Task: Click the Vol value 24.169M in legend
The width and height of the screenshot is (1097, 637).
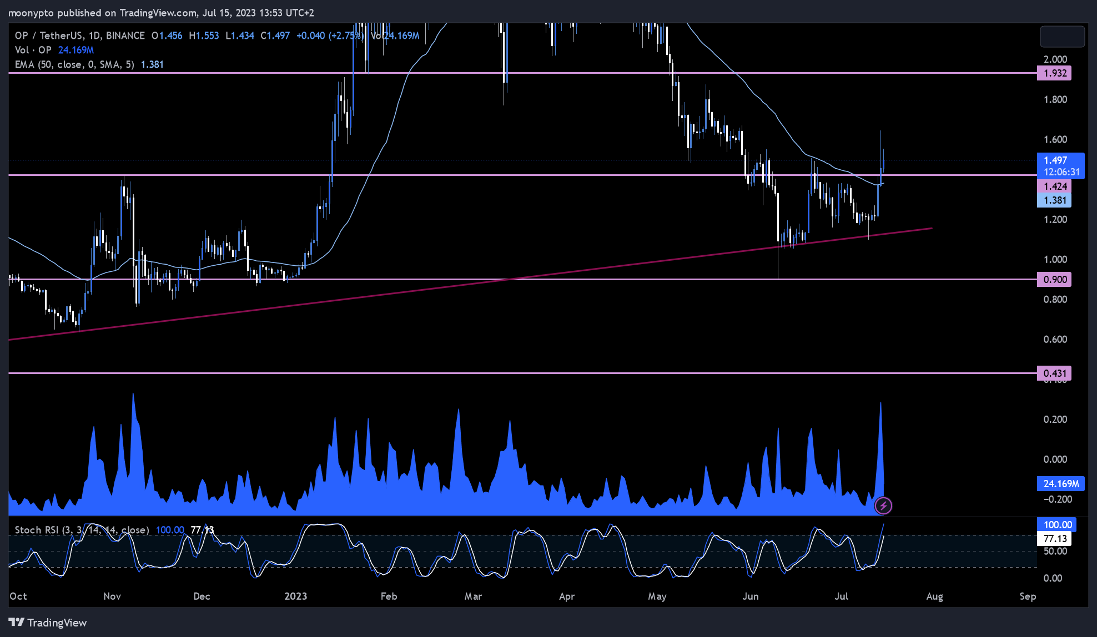Action: click(x=76, y=50)
